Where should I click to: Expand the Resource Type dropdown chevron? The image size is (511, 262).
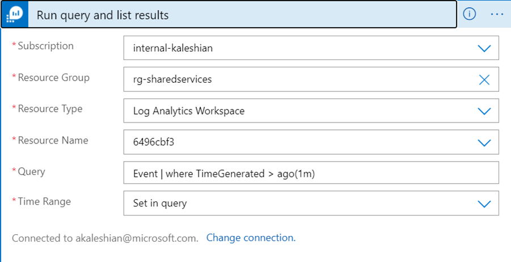tap(484, 111)
